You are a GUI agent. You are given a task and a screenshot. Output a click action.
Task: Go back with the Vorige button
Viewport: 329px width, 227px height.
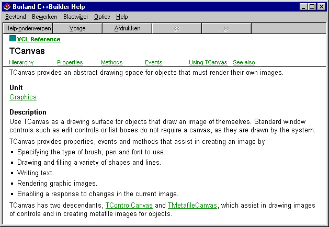coord(77,28)
